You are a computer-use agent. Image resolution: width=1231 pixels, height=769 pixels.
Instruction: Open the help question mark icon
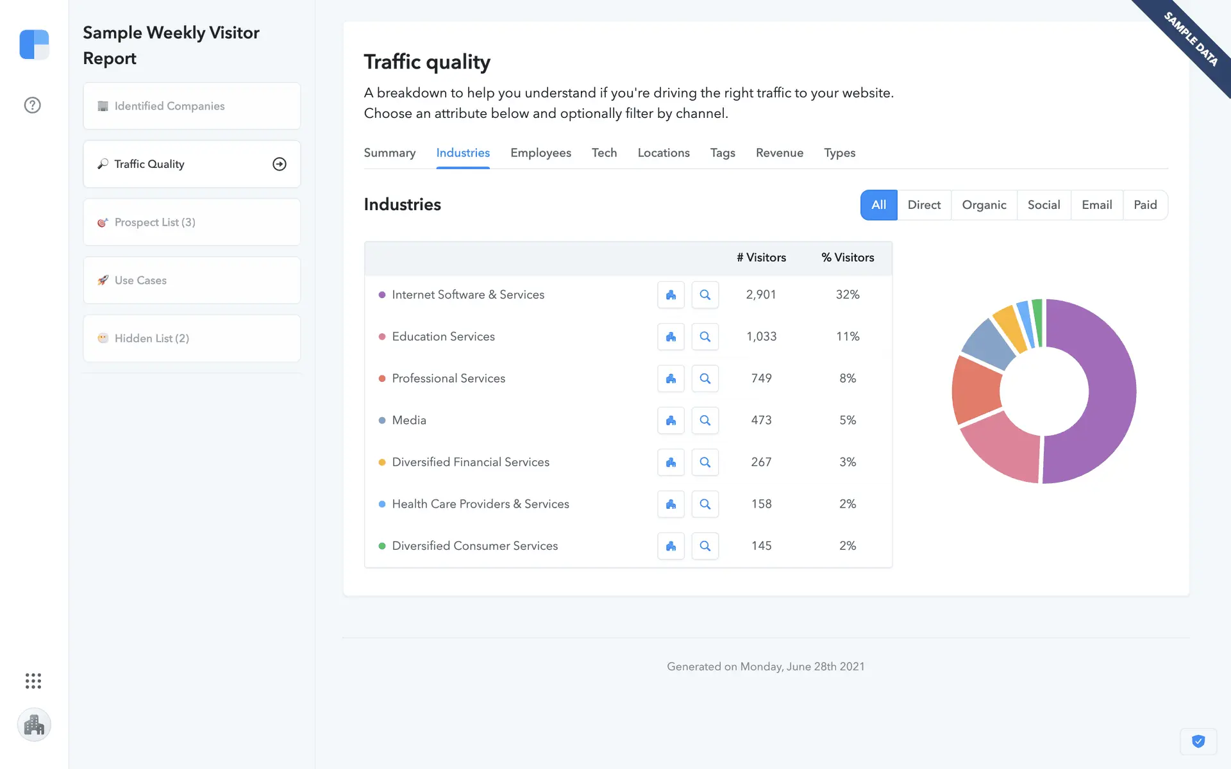(x=32, y=105)
